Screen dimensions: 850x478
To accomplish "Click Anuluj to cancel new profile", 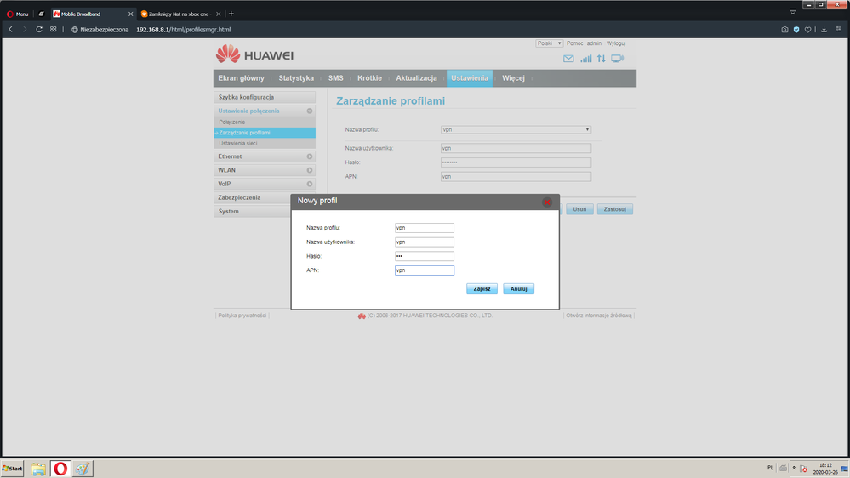I will coord(518,289).
